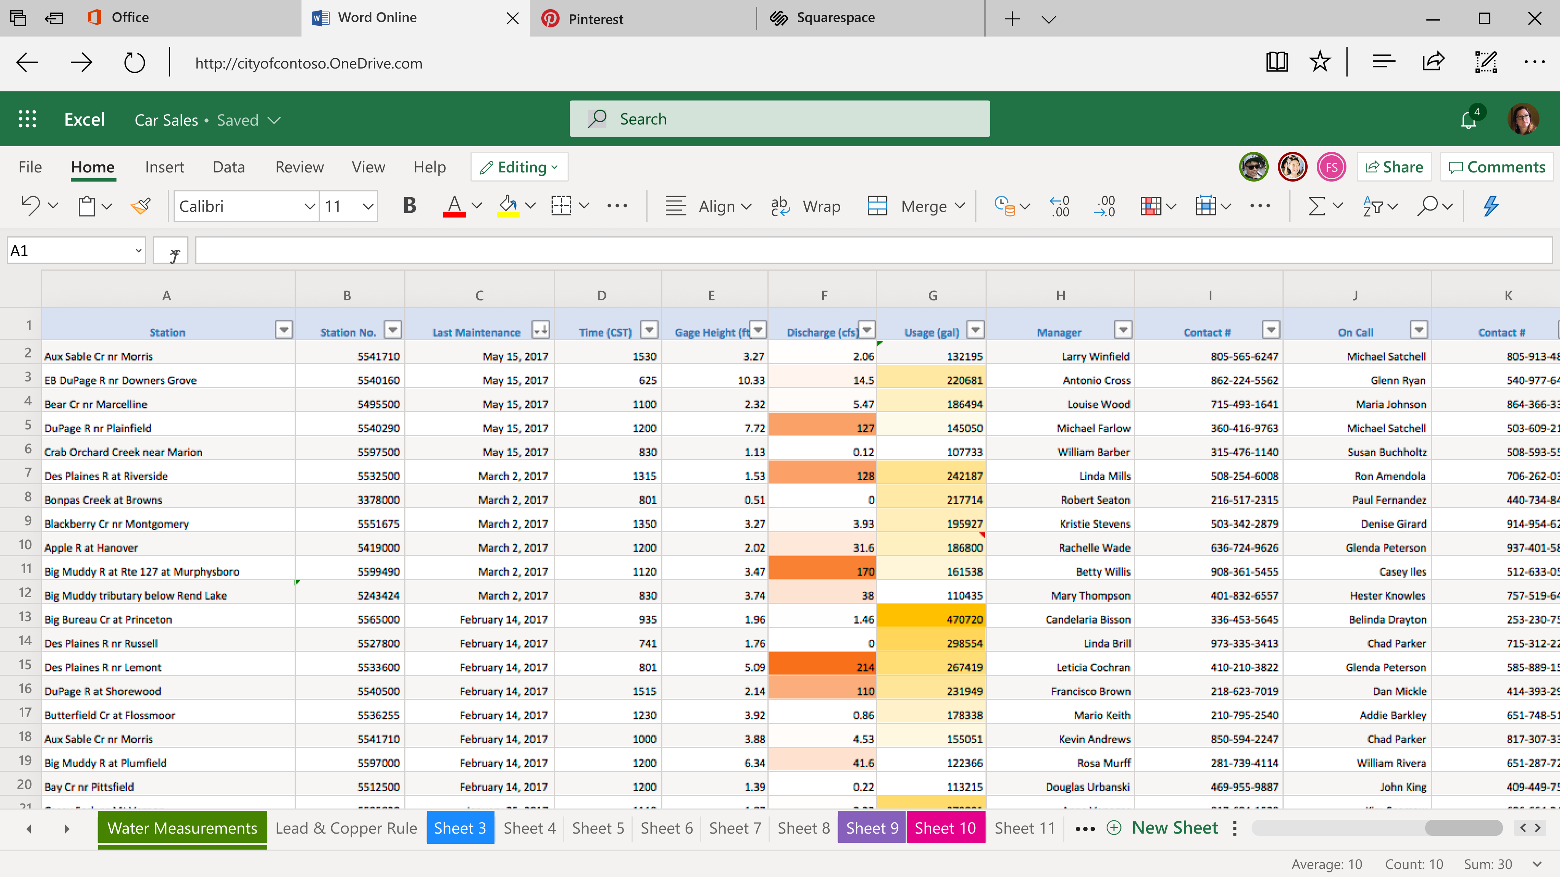Image resolution: width=1560 pixels, height=877 pixels.
Task: Click the Increase Decimal icon
Action: click(x=1060, y=206)
